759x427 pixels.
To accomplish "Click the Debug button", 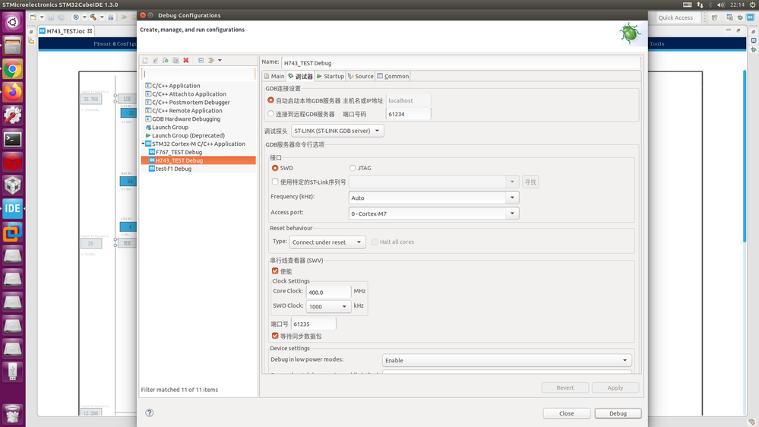I will tap(618, 413).
